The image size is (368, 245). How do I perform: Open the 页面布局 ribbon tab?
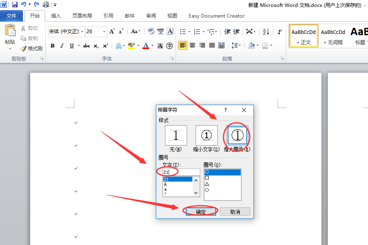coord(82,16)
